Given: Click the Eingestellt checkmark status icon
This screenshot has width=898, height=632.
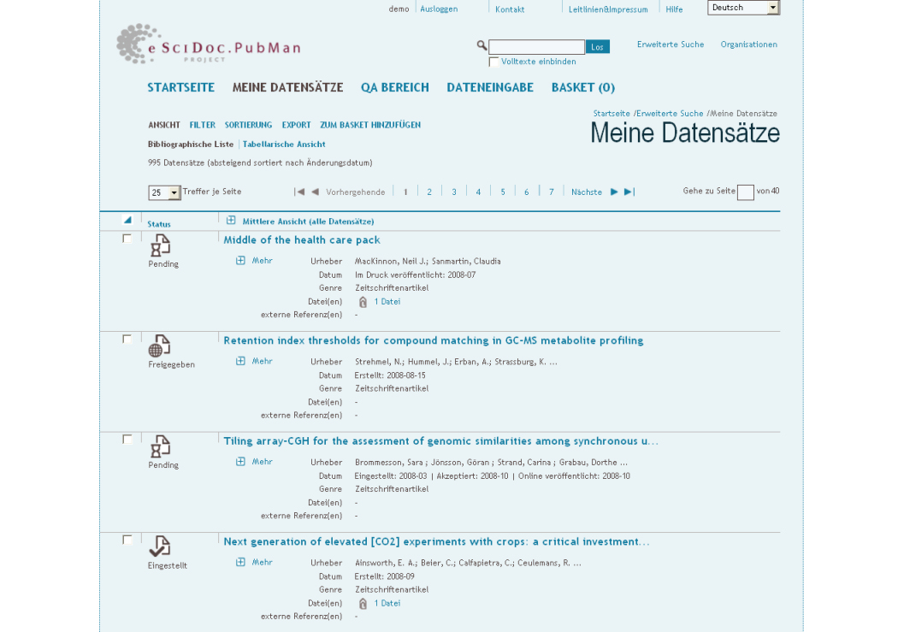Looking at the screenshot, I should (159, 546).
